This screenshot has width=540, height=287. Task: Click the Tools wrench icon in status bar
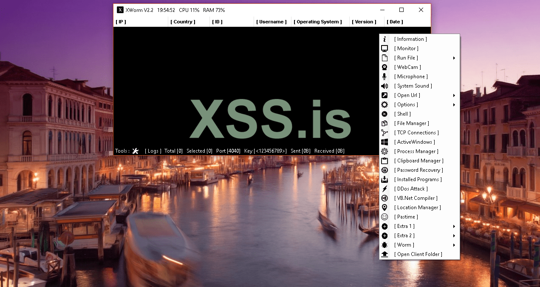(136, 151)
